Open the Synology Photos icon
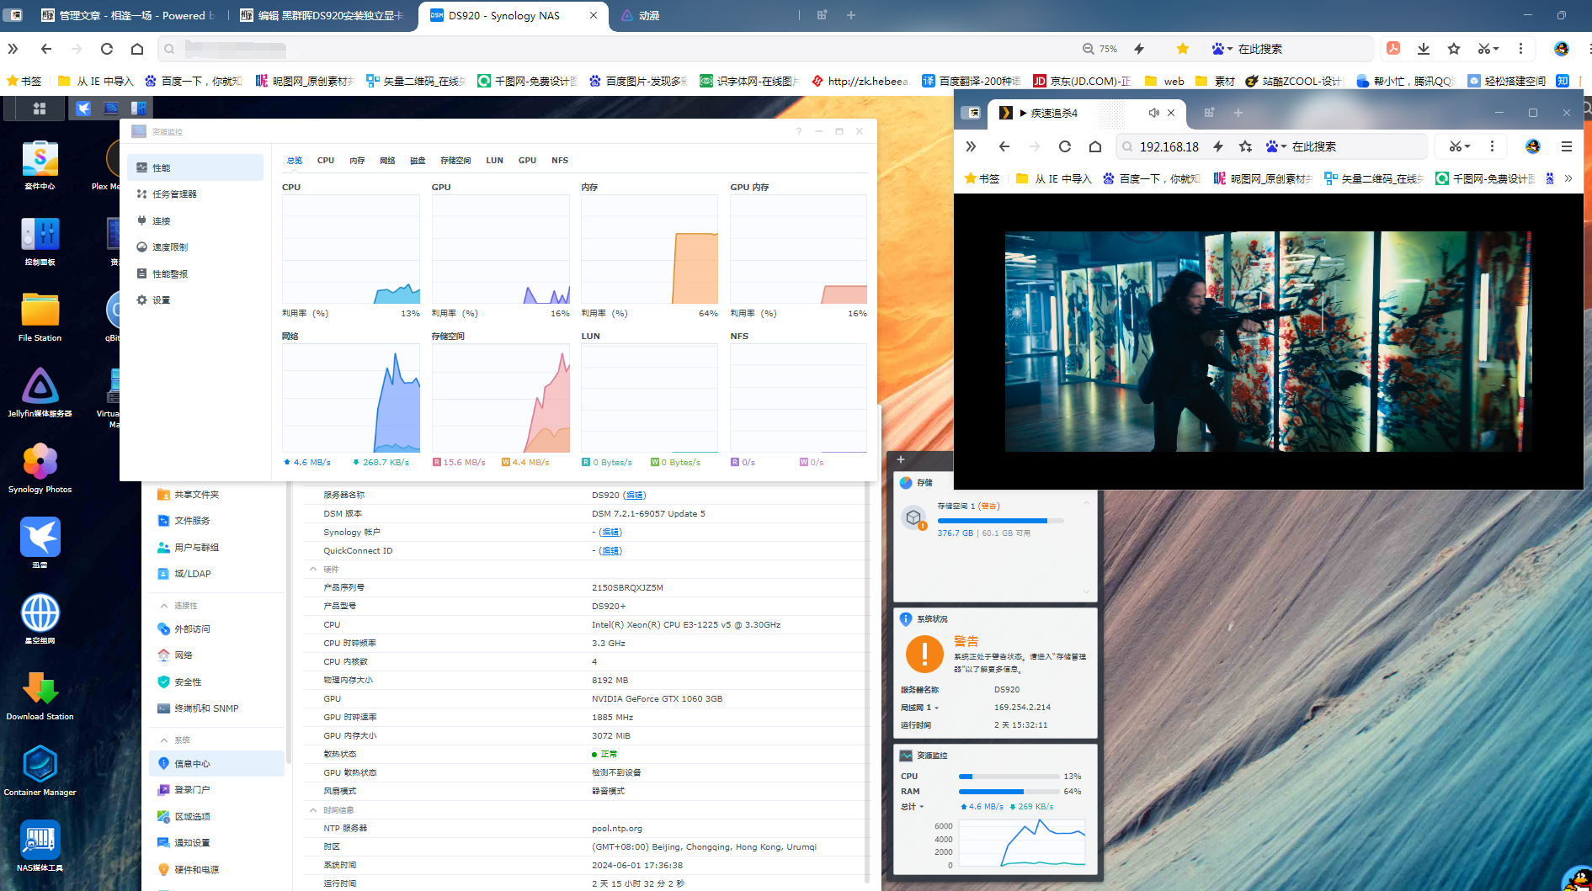The image size is (1592, 891). 40,462
